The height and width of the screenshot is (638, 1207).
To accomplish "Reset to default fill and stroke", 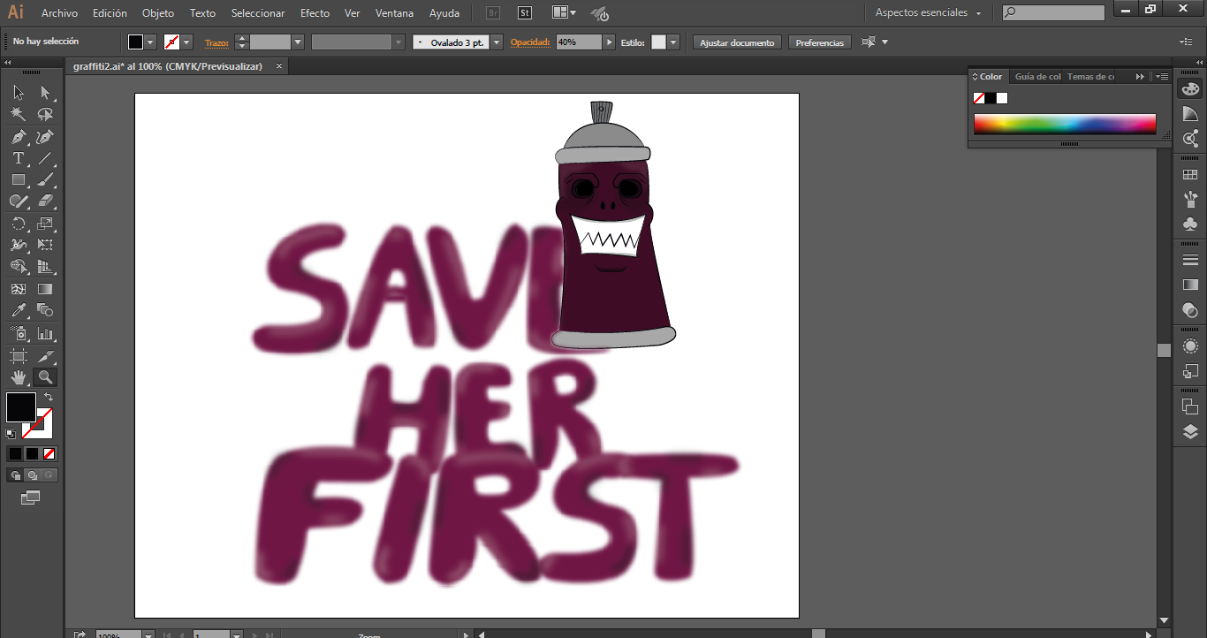I will click(11, 434).
